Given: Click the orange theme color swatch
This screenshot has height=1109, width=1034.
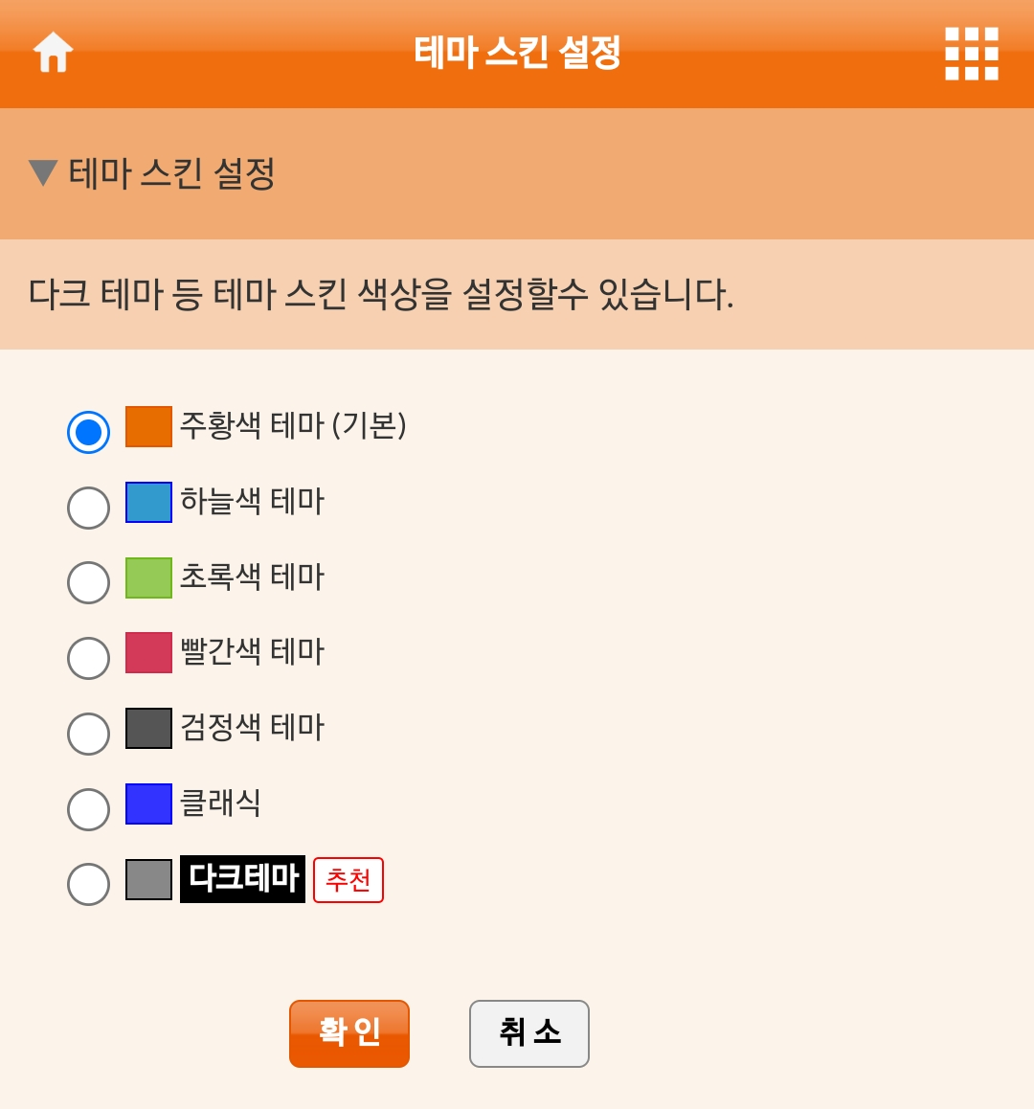Looking at the screenshot, I should 148,426.
